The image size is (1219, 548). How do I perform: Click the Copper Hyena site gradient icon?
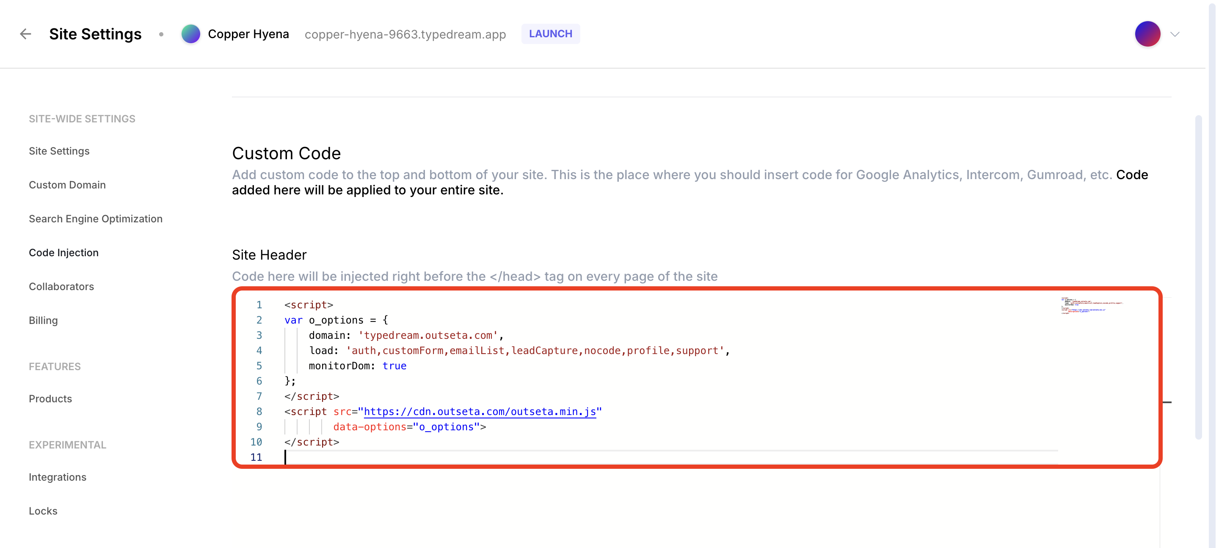(x=191, y=34)
